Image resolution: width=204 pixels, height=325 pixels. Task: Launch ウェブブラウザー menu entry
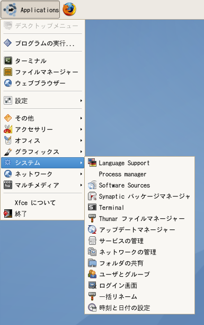pyautogui.click(x=42, y=83)
